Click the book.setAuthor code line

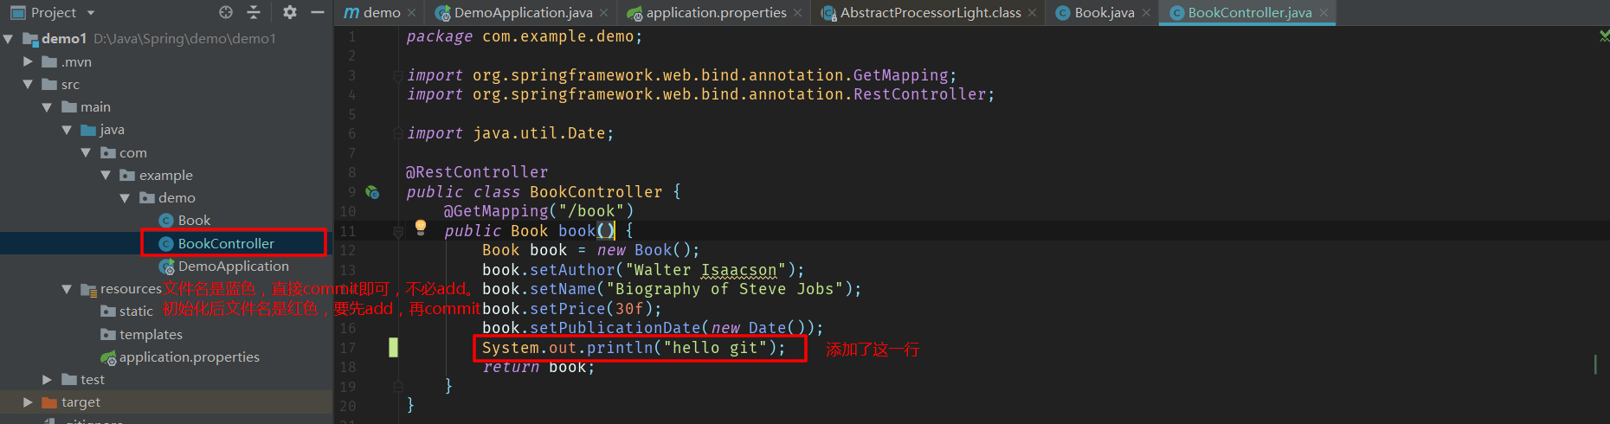[x=643, y=270]
